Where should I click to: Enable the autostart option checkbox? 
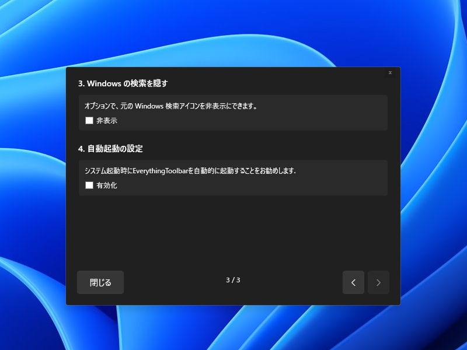click(89, 185)
